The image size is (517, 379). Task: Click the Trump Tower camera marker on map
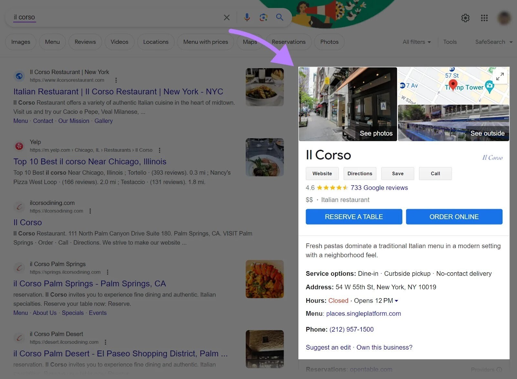pyautogui.click(x=490, y=87)
